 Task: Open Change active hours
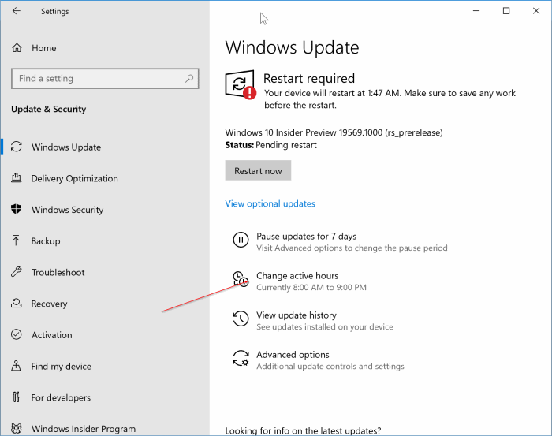(297, 275)
